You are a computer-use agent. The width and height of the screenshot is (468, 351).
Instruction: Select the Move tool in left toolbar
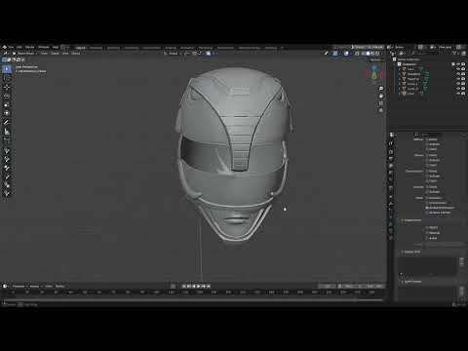click(7, 87)
